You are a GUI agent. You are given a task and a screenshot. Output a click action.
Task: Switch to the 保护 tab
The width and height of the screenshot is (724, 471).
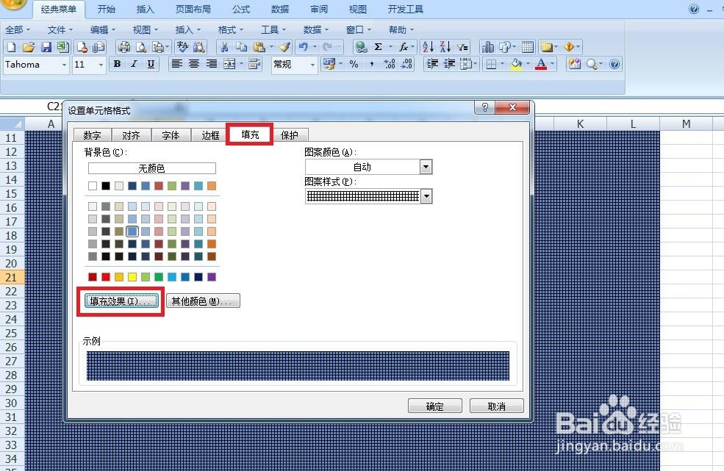[289, 135]
